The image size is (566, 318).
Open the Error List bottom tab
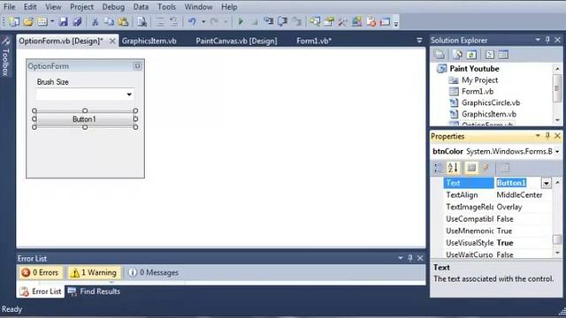(41, 291)
